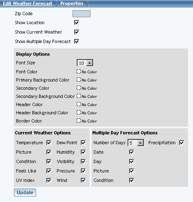This screenshot has width=193, height=202.
Task: Uncheck the Dew Point option
Action: (x=83, y=143)
